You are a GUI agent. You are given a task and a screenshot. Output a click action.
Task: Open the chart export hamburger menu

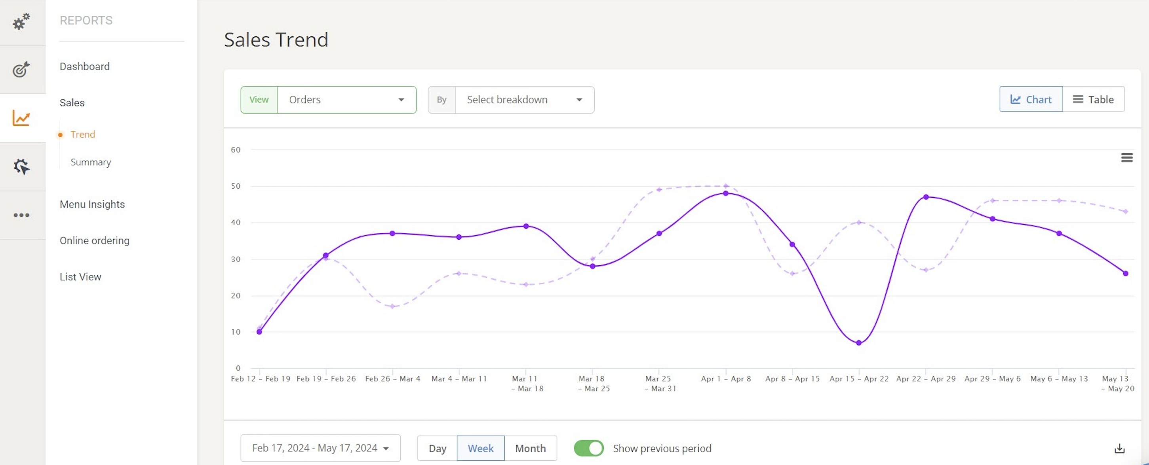click(1127, 157)
